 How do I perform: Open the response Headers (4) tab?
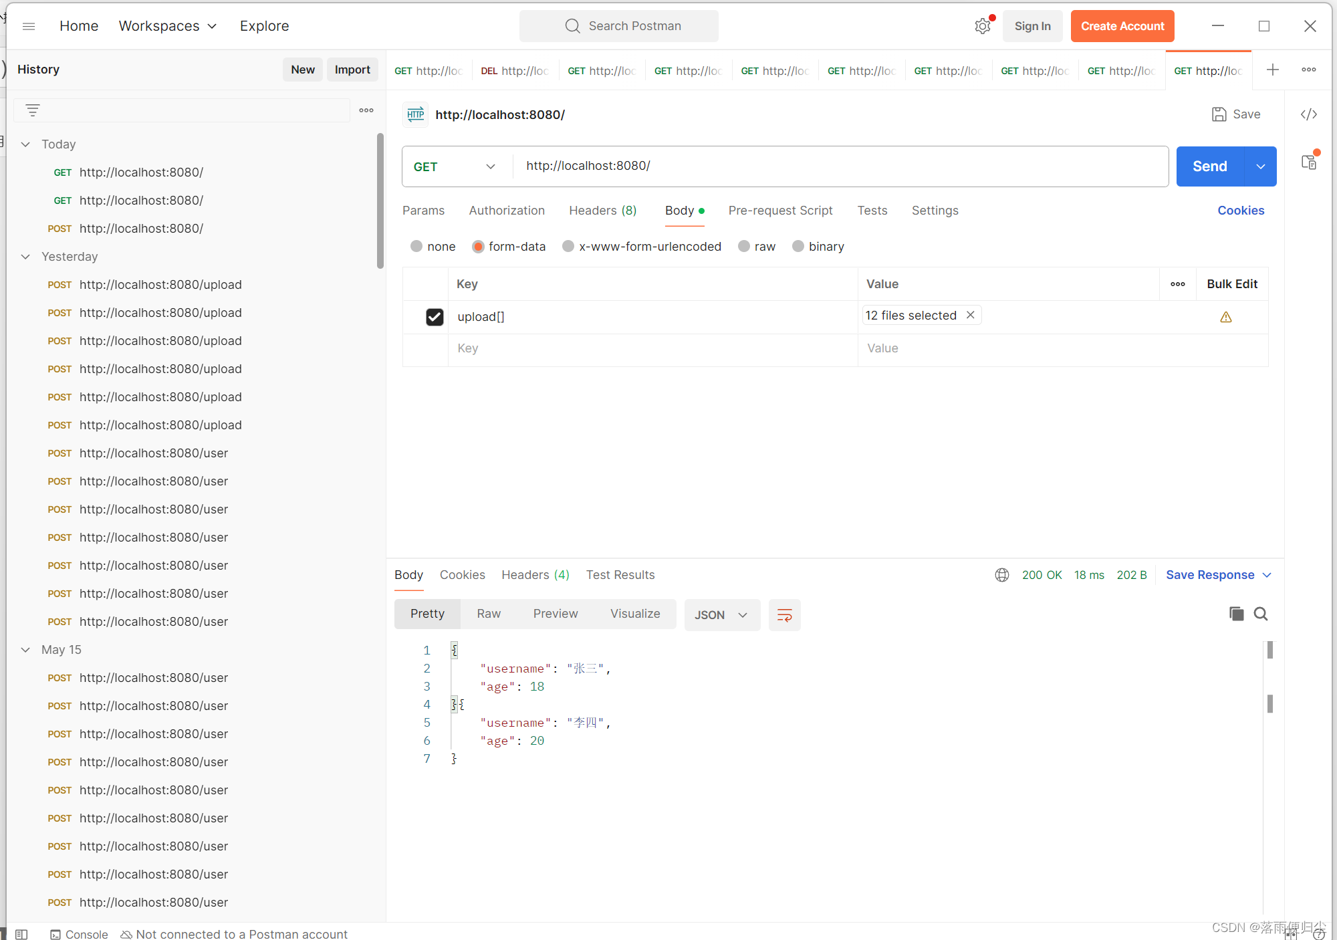pos(535,575)
